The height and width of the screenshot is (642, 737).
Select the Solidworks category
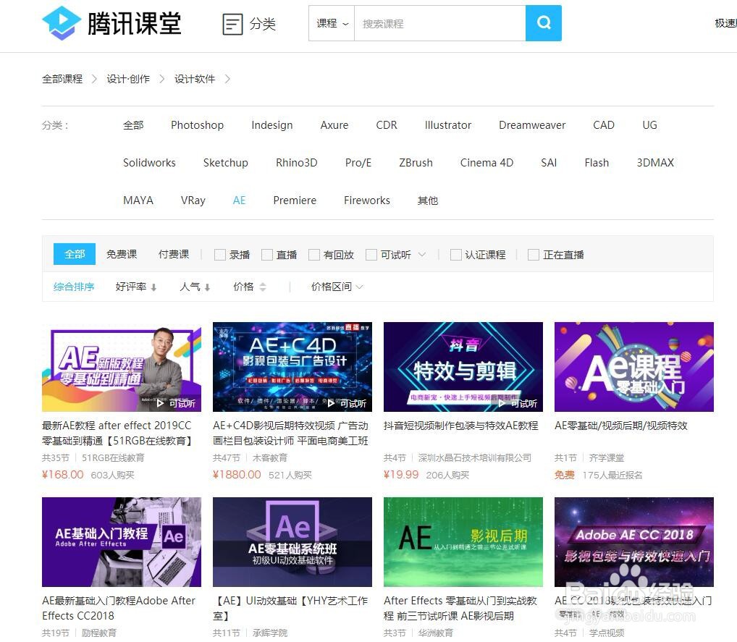[149, 163]
